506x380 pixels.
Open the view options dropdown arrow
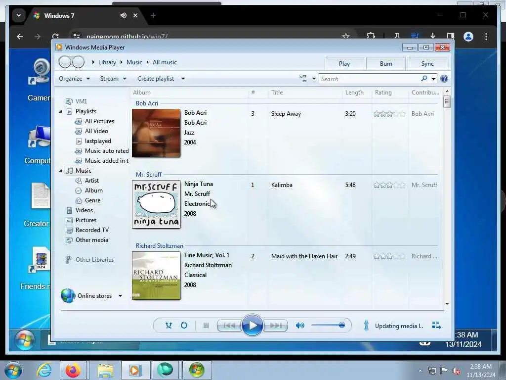pyautogui.click(x=314, y=79)
